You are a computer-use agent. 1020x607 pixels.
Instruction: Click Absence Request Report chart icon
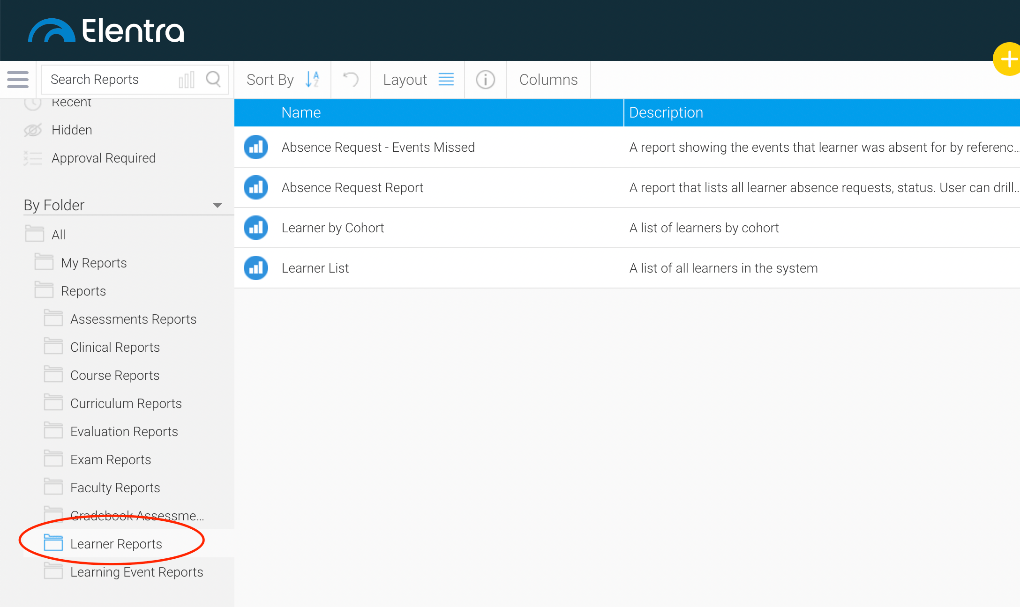(x=256, y=187)
